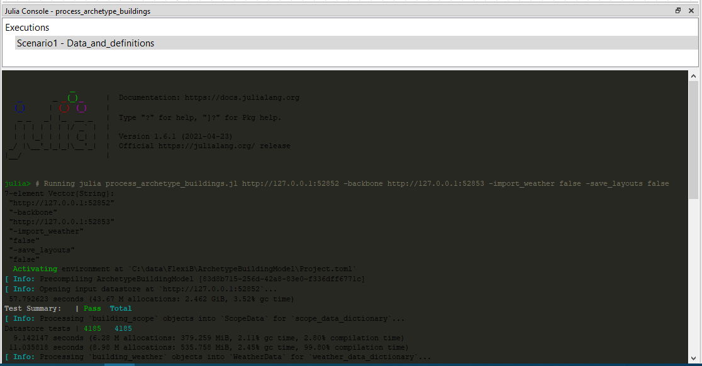Click the Datastore tests result line
Viewport: 702px width, 366px height.
(x=69, y=328)
